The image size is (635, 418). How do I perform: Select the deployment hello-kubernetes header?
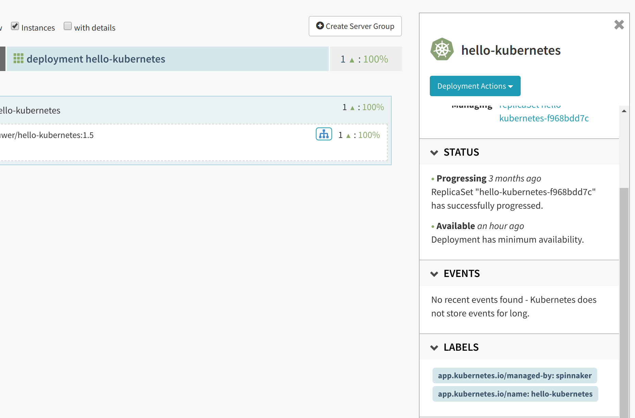(x=167, y=59)
